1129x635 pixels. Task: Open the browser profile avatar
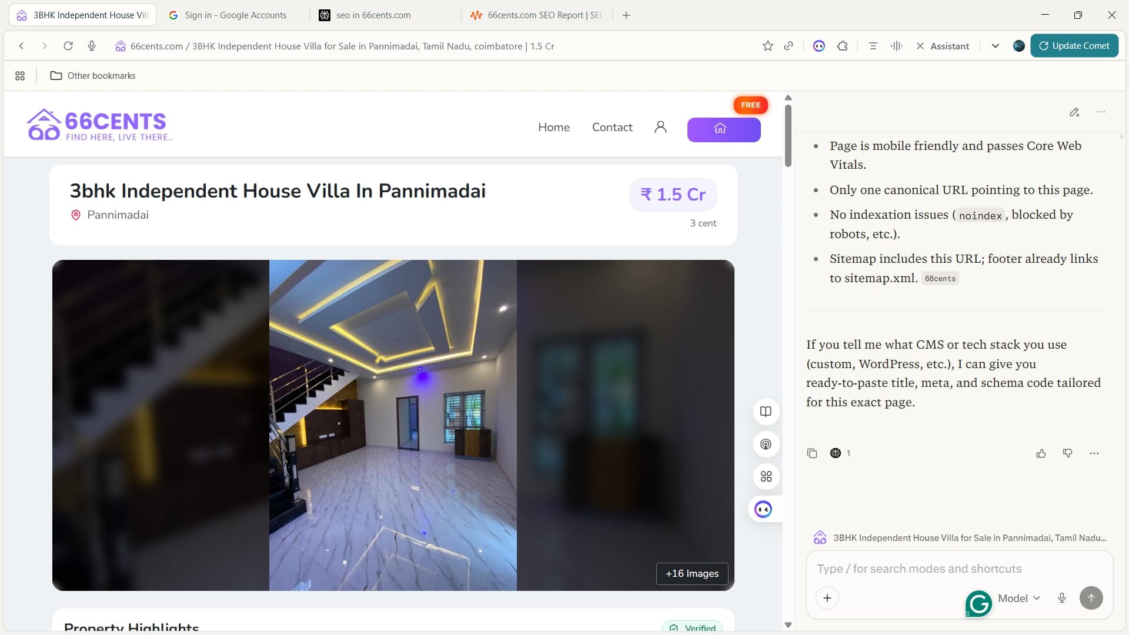pyautogui.click(x=1019, y=46)
